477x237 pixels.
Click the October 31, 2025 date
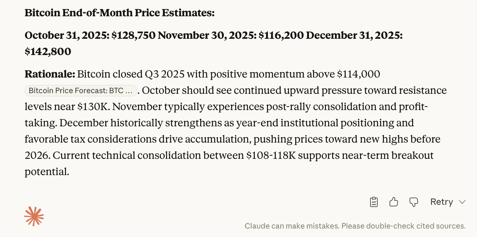pyautogui.click(x=66, y=35)
